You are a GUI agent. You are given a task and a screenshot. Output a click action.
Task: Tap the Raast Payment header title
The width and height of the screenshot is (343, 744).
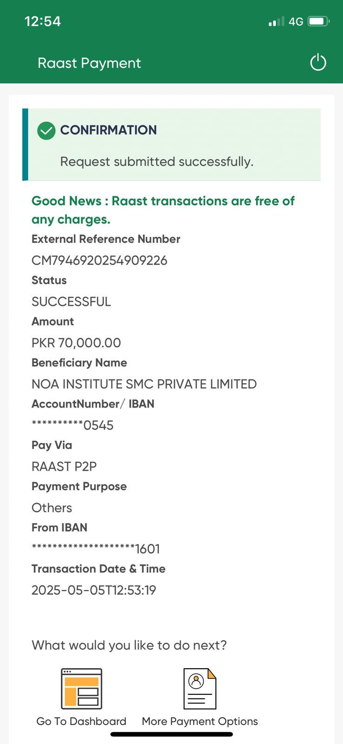(89, 63)
